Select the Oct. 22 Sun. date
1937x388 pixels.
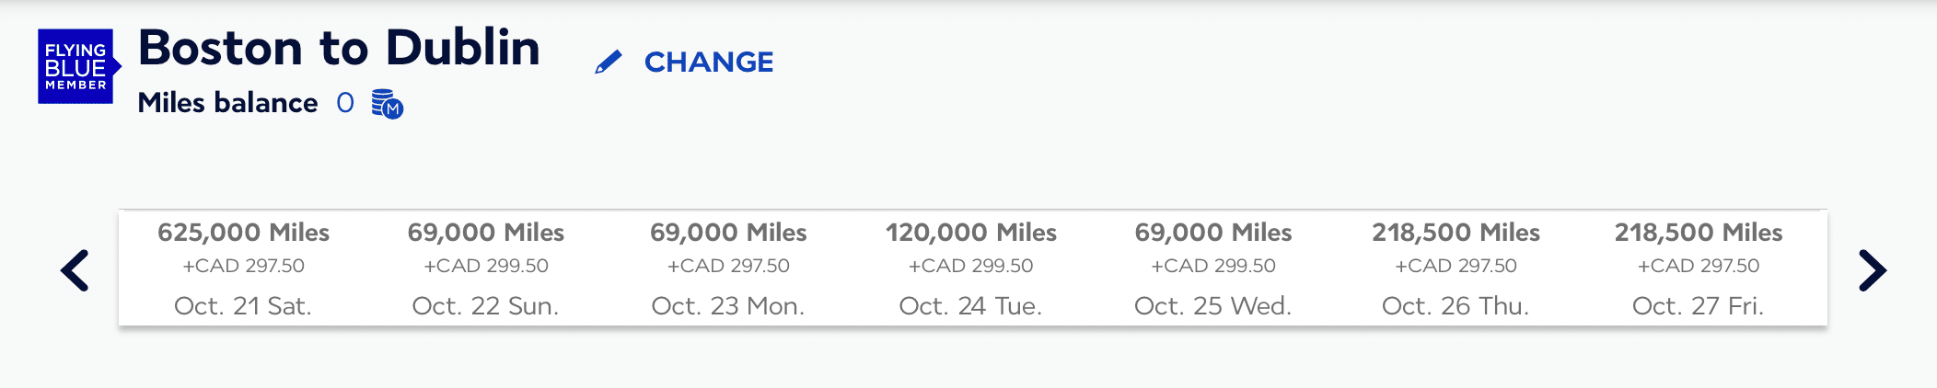click(x=485, y=305)
